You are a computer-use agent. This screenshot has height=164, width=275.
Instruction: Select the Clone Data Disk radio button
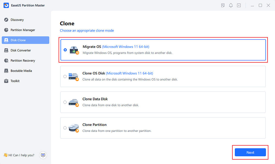(65, 102)
